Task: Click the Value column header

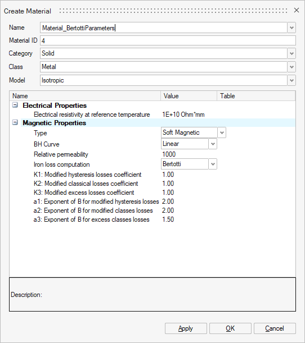Action: (189, 96)
